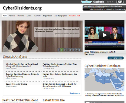Open the Middle East database map
The image size is (126, 103).
104,80
